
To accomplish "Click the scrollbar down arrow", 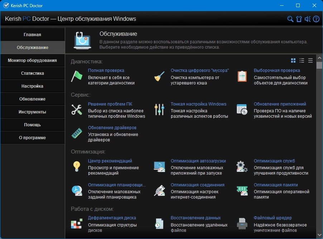I will coord(319,235).
